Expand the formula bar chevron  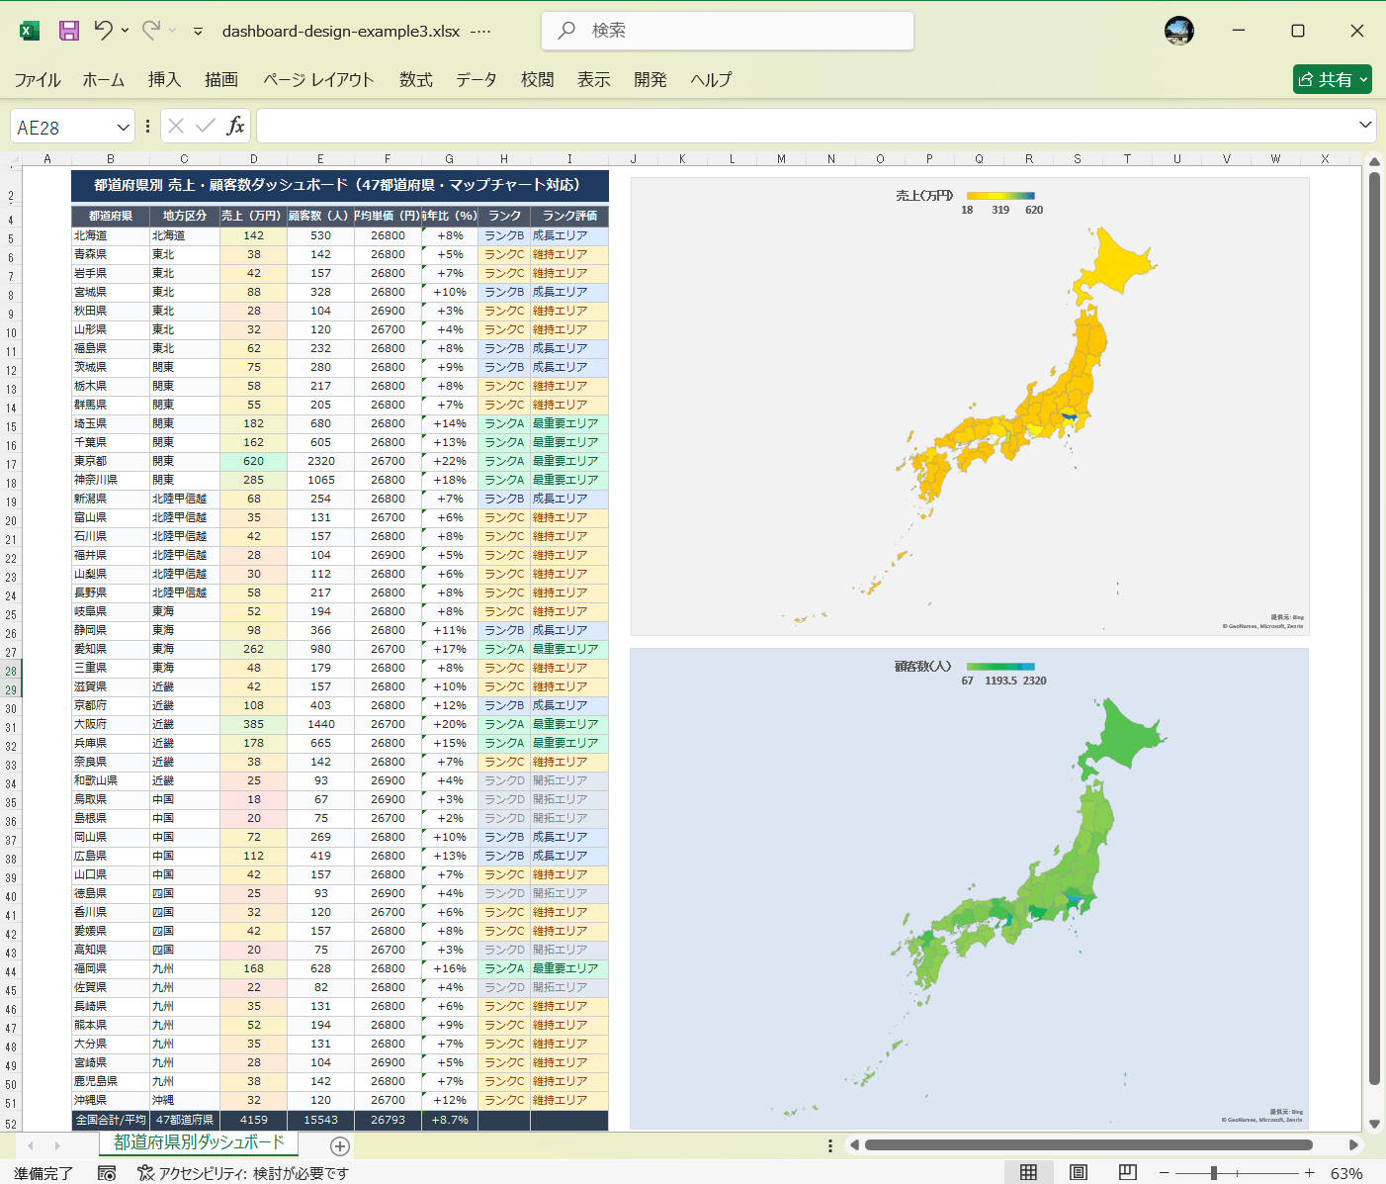point(1365,125)
